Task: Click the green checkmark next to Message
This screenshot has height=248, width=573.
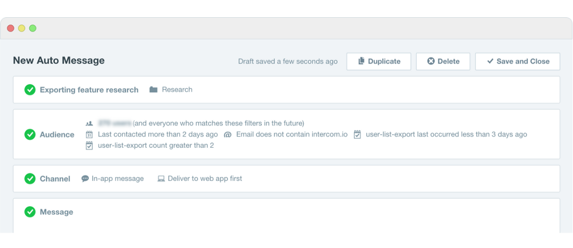Action: click(x=30, y=212)
